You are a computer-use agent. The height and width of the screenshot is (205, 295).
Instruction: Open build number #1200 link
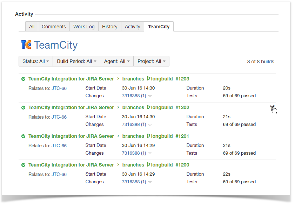(182, 165)
